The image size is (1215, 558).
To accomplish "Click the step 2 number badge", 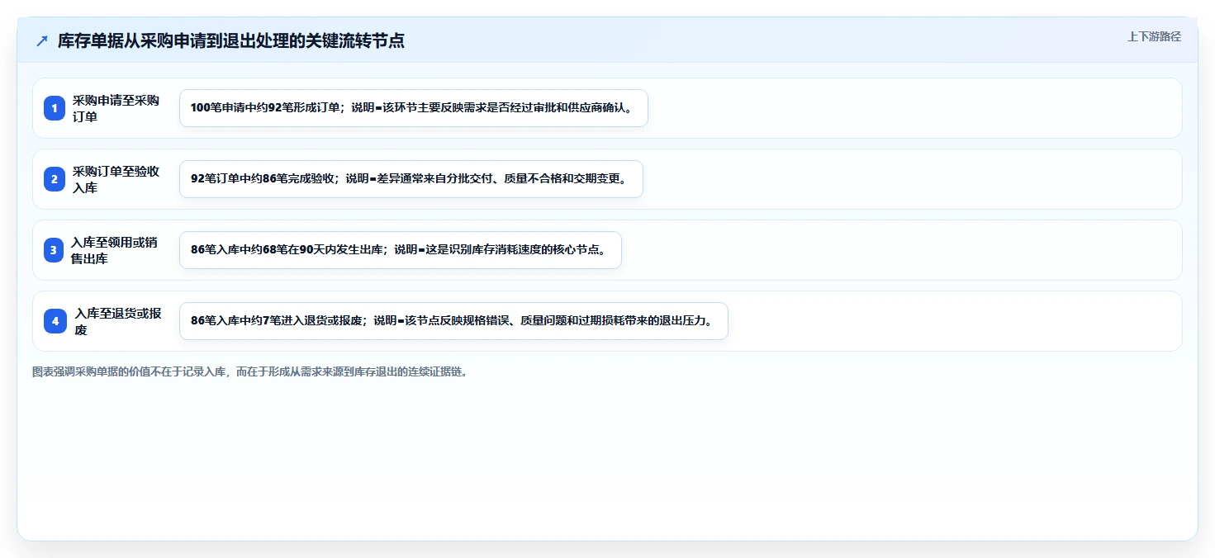I will point(55,179).
